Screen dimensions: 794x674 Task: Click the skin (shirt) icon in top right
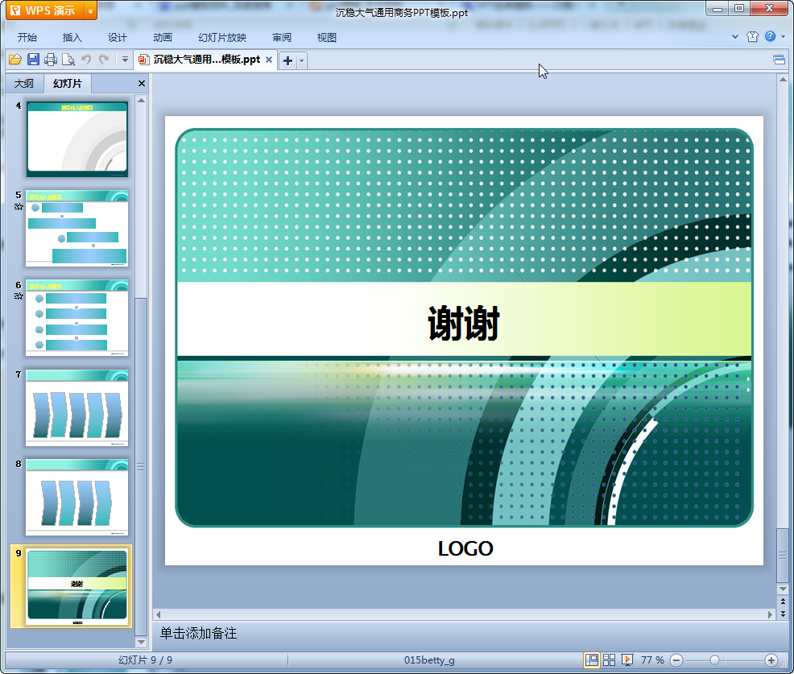point(752,36)
